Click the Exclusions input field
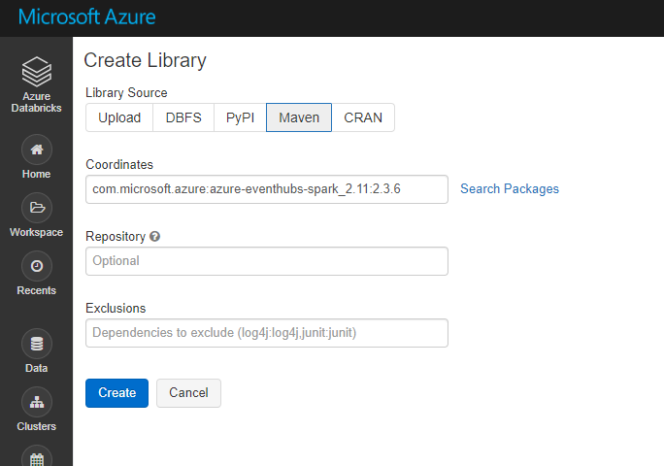Screen dimensions: 664x466 (x=267, y=333)
